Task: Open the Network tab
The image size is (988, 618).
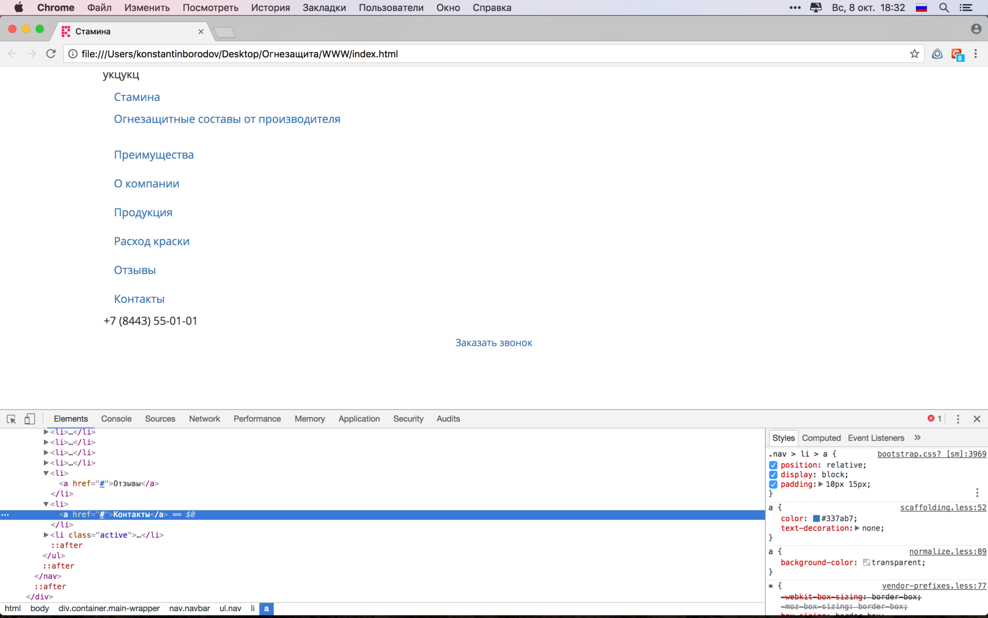Action: click(x=204, y=419)
